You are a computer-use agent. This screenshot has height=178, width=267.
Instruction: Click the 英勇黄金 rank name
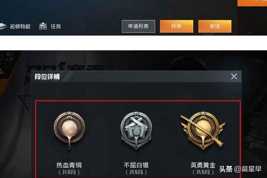[203, 165]
